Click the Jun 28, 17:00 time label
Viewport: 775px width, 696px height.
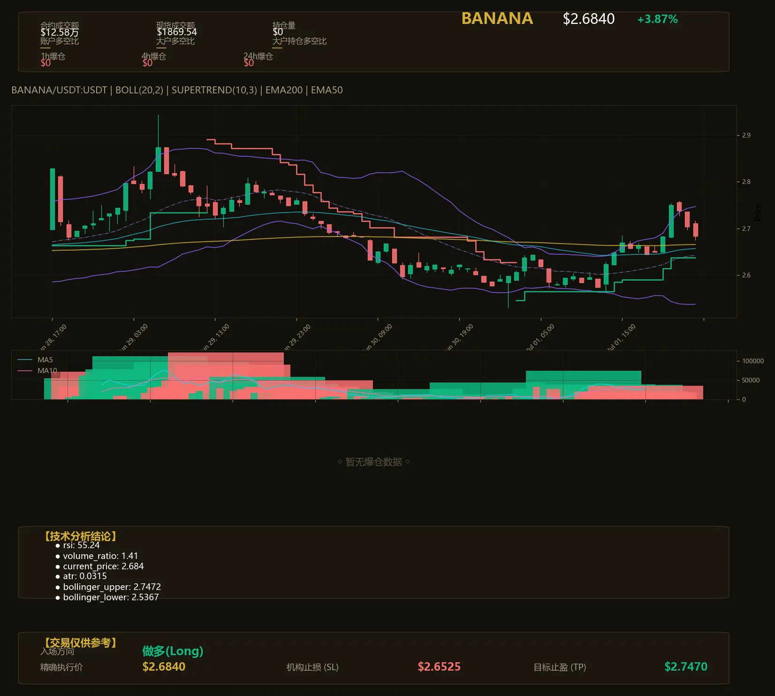point(53,338)
